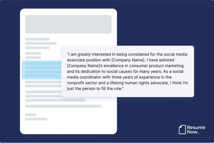Click the first "[Company Name]" placeholder in quote
The height and width of the screenshot is (143, 214).
127,60
